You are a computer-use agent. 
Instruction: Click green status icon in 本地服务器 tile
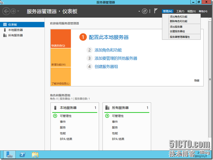[55, 116]
